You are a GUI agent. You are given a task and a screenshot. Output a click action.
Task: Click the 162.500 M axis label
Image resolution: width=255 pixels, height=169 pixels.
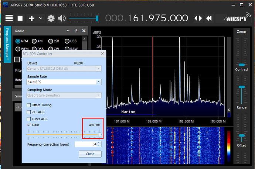pos(186,121)
